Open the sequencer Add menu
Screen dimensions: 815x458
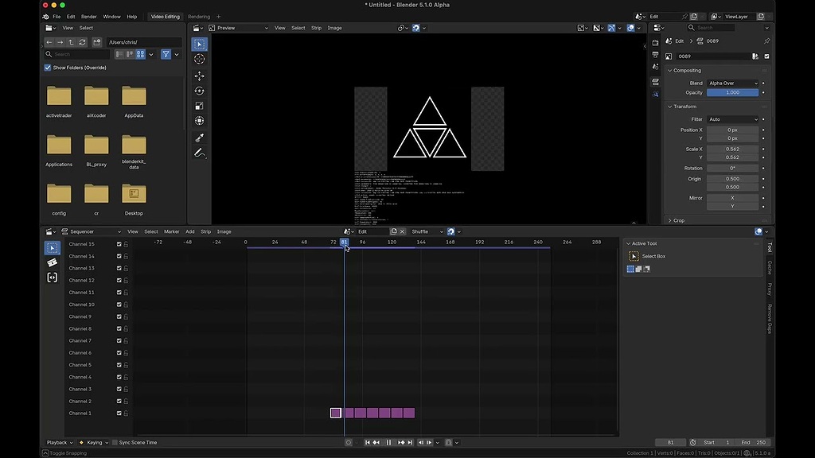point(190,231)
